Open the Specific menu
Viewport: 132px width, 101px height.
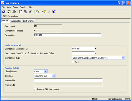(x=24, y=7)
